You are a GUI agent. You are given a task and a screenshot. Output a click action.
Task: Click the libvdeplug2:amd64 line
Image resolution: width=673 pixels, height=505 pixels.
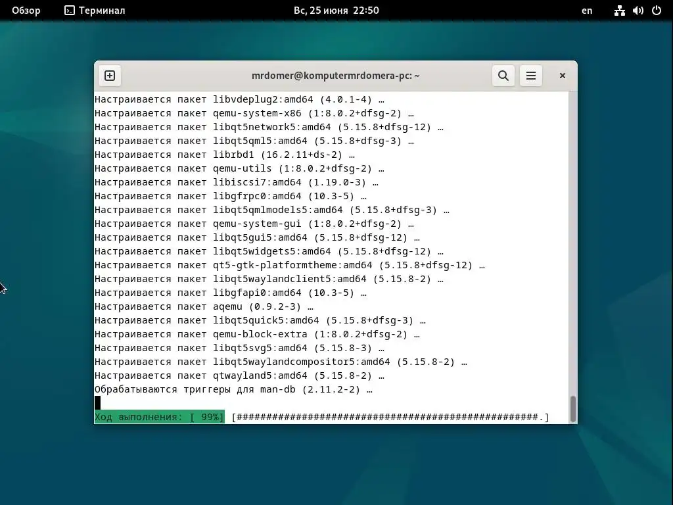[x=239, y=100]
